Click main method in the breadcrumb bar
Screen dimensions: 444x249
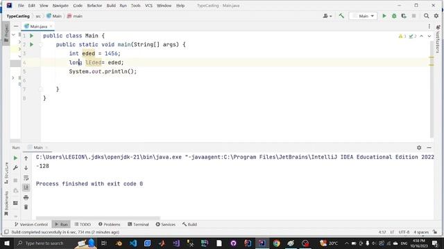[x=75, y=16]
